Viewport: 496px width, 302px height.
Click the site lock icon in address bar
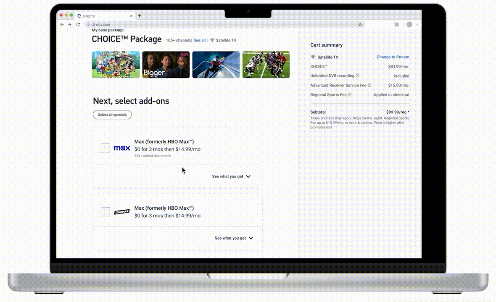point(89,25)
